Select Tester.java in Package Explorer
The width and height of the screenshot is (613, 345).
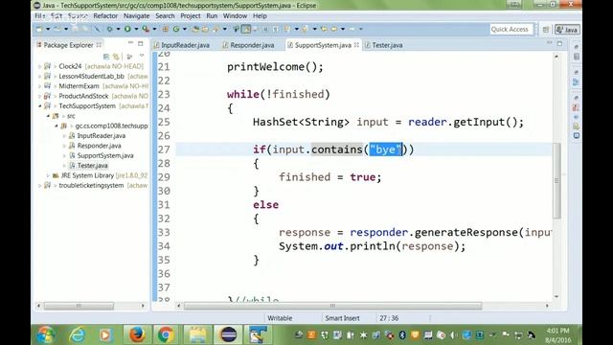pos(92,166)
